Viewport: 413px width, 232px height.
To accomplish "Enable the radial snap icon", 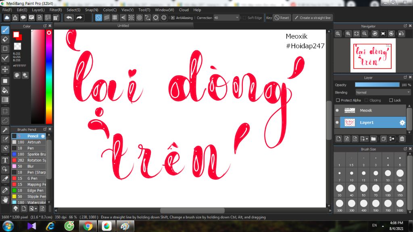I will pyautogui.click(x=131, y=18).
